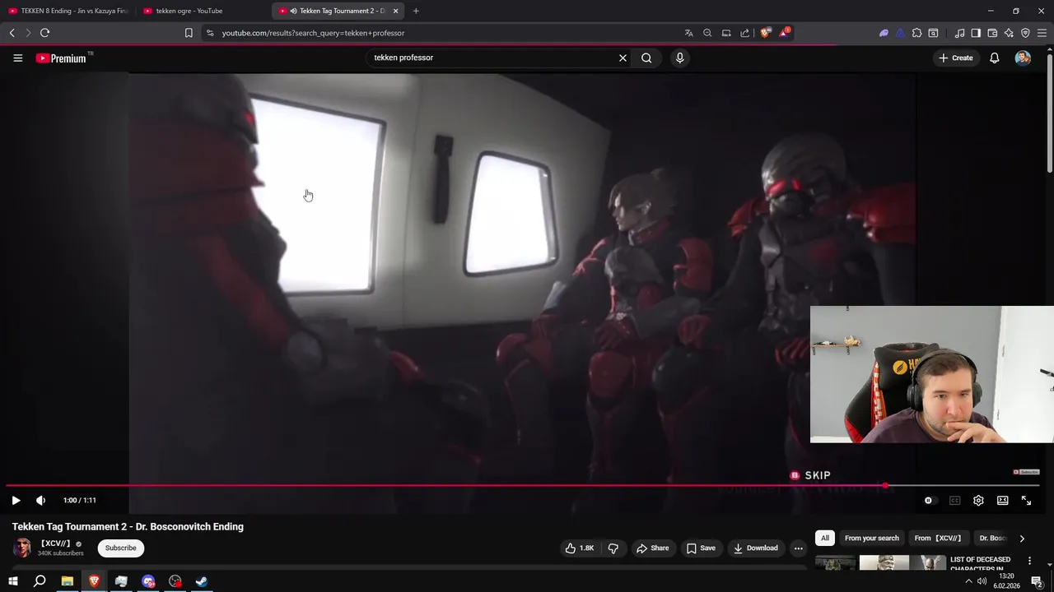Screen dimensions: 1054x592
Task: Open the player settings gear
Action: pyautogui.click(x=978, y=500)
